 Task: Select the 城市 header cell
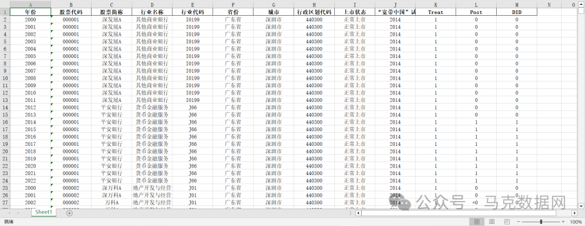click(274, 12)
